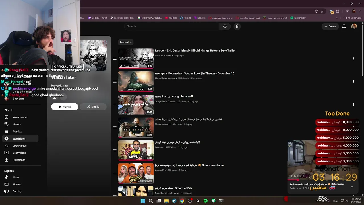Image resolution: width=364 pixels, height=205 pixels.
Task: Open Resident Evil: Death Island video thumbnail
Action: pyautogui.click(x=136, y=59)
